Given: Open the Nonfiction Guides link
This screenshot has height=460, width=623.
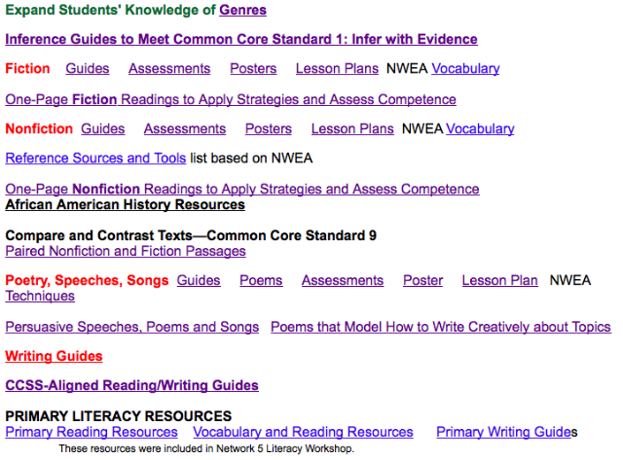Looking at the screenshot, I should [103, 129].
